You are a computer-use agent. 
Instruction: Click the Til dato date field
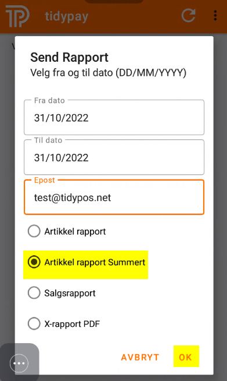tap(114, 157)
